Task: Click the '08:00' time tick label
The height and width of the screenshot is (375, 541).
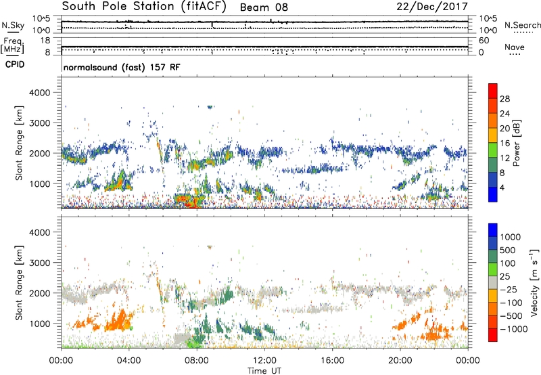Action: pos(196,361)
